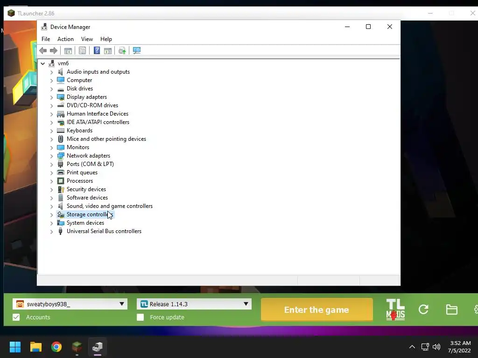478x358 pixels.
Task: Expand the Computer category
Action: click(x=51, y=80)
